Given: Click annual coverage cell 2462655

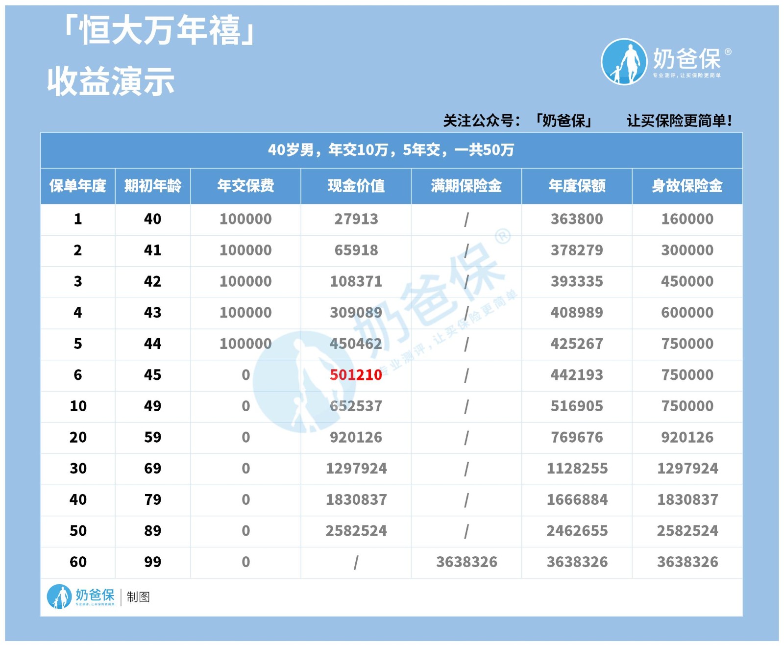Looking at the screenshot, I should [577, 531].
